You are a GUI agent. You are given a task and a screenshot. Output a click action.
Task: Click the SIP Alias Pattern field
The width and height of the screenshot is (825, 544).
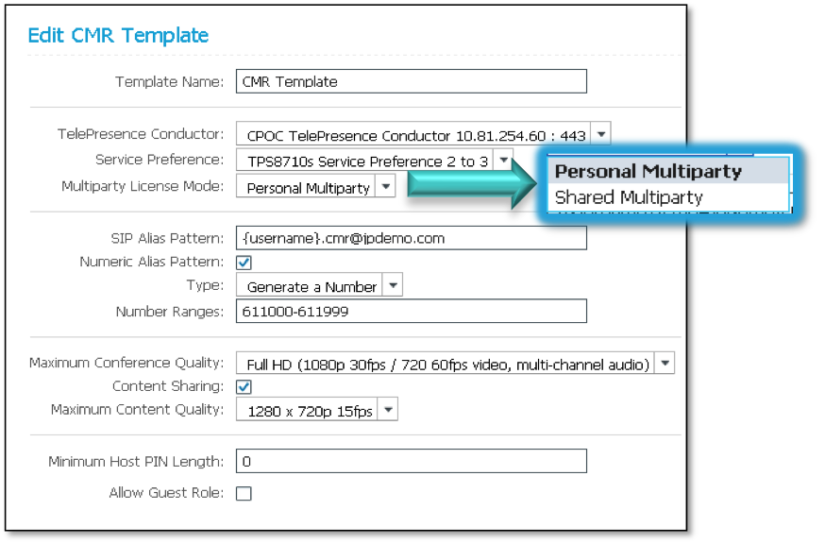(x=411, y=238)
